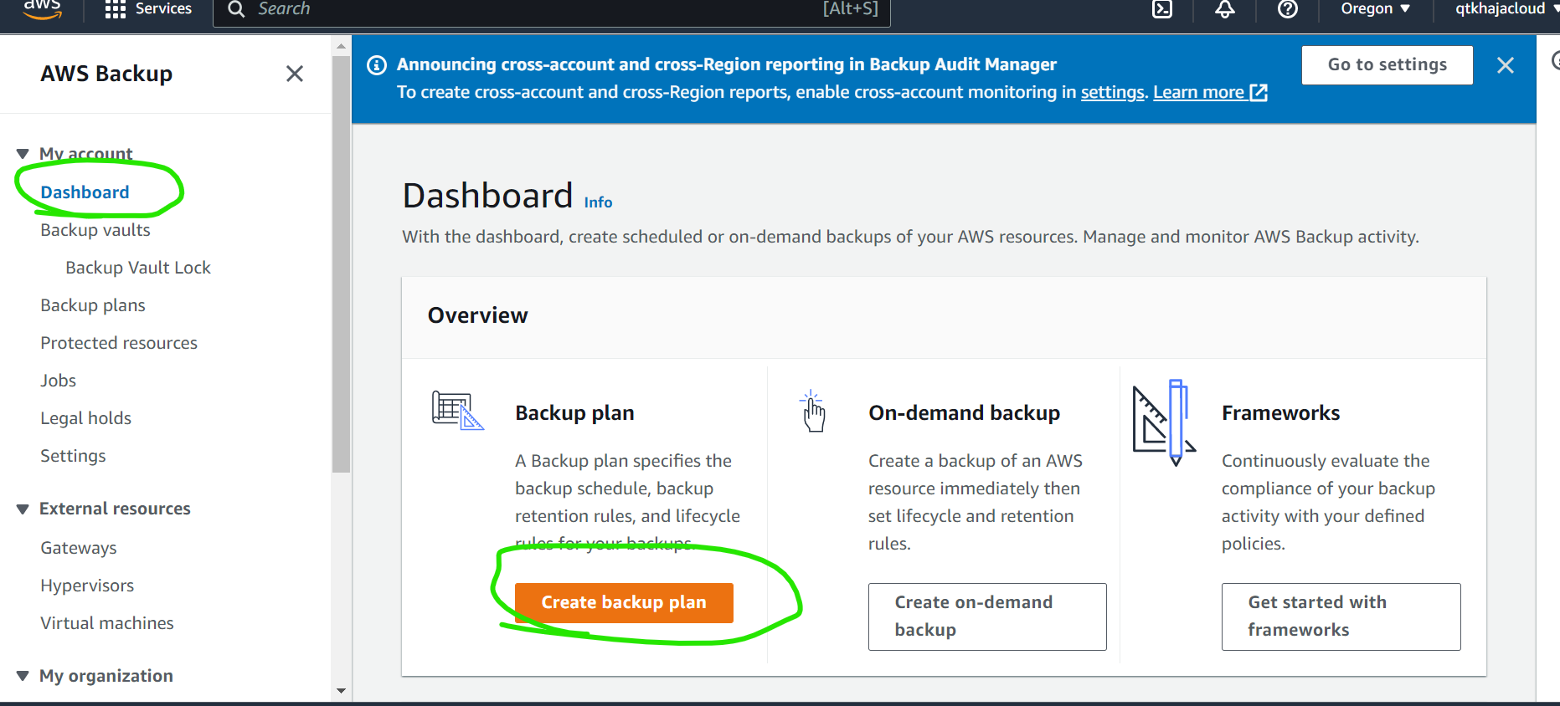Close the AWS Backup sidebar

295,74
